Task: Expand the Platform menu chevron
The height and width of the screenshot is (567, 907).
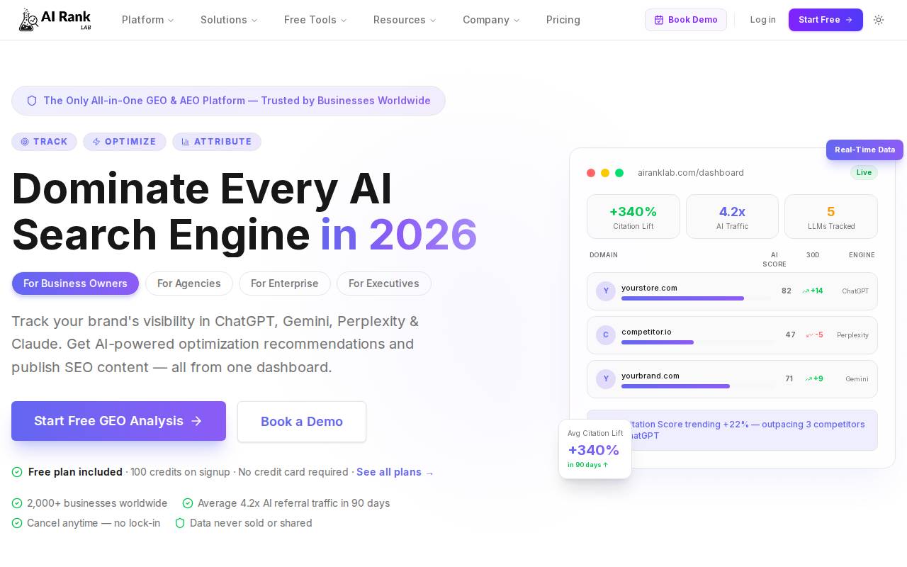Action: pyautogui.click(x=171, y=21)
